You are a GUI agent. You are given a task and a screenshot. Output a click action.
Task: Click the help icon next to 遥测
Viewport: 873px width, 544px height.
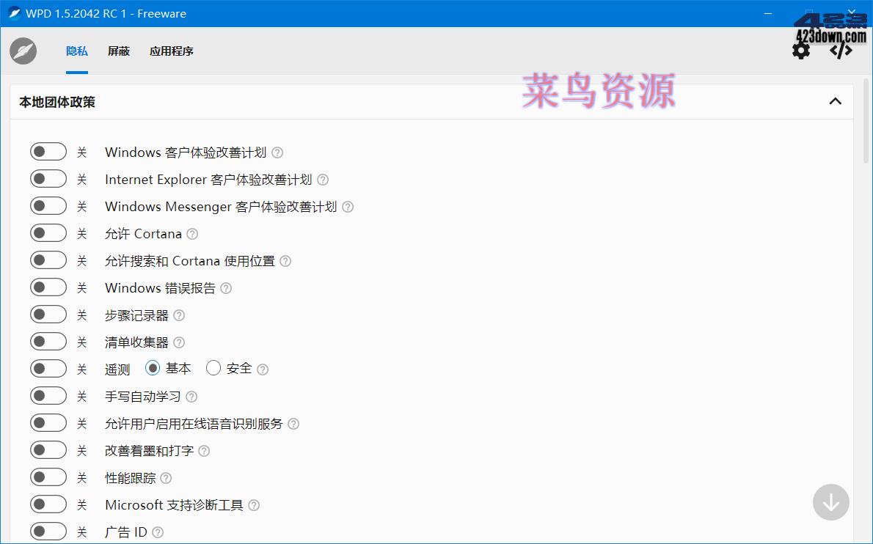pos(263,369)
